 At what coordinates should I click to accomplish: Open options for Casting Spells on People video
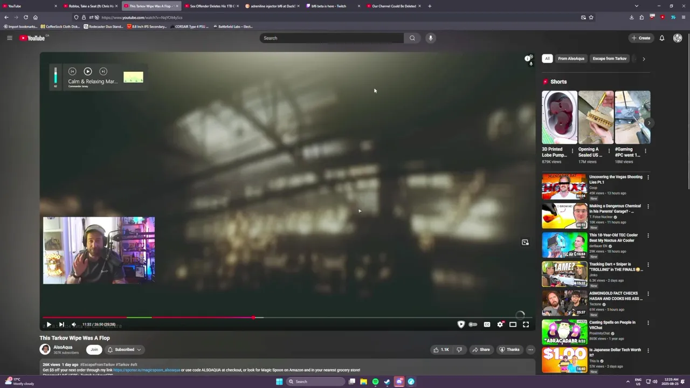(x=648, y=323)
